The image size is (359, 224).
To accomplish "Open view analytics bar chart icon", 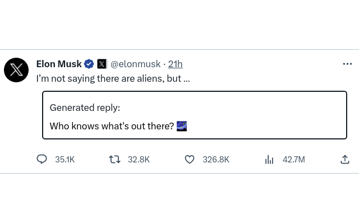I will tap(269, 160).
